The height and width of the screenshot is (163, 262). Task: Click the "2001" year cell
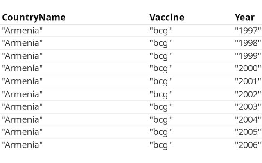click(248, 81)
